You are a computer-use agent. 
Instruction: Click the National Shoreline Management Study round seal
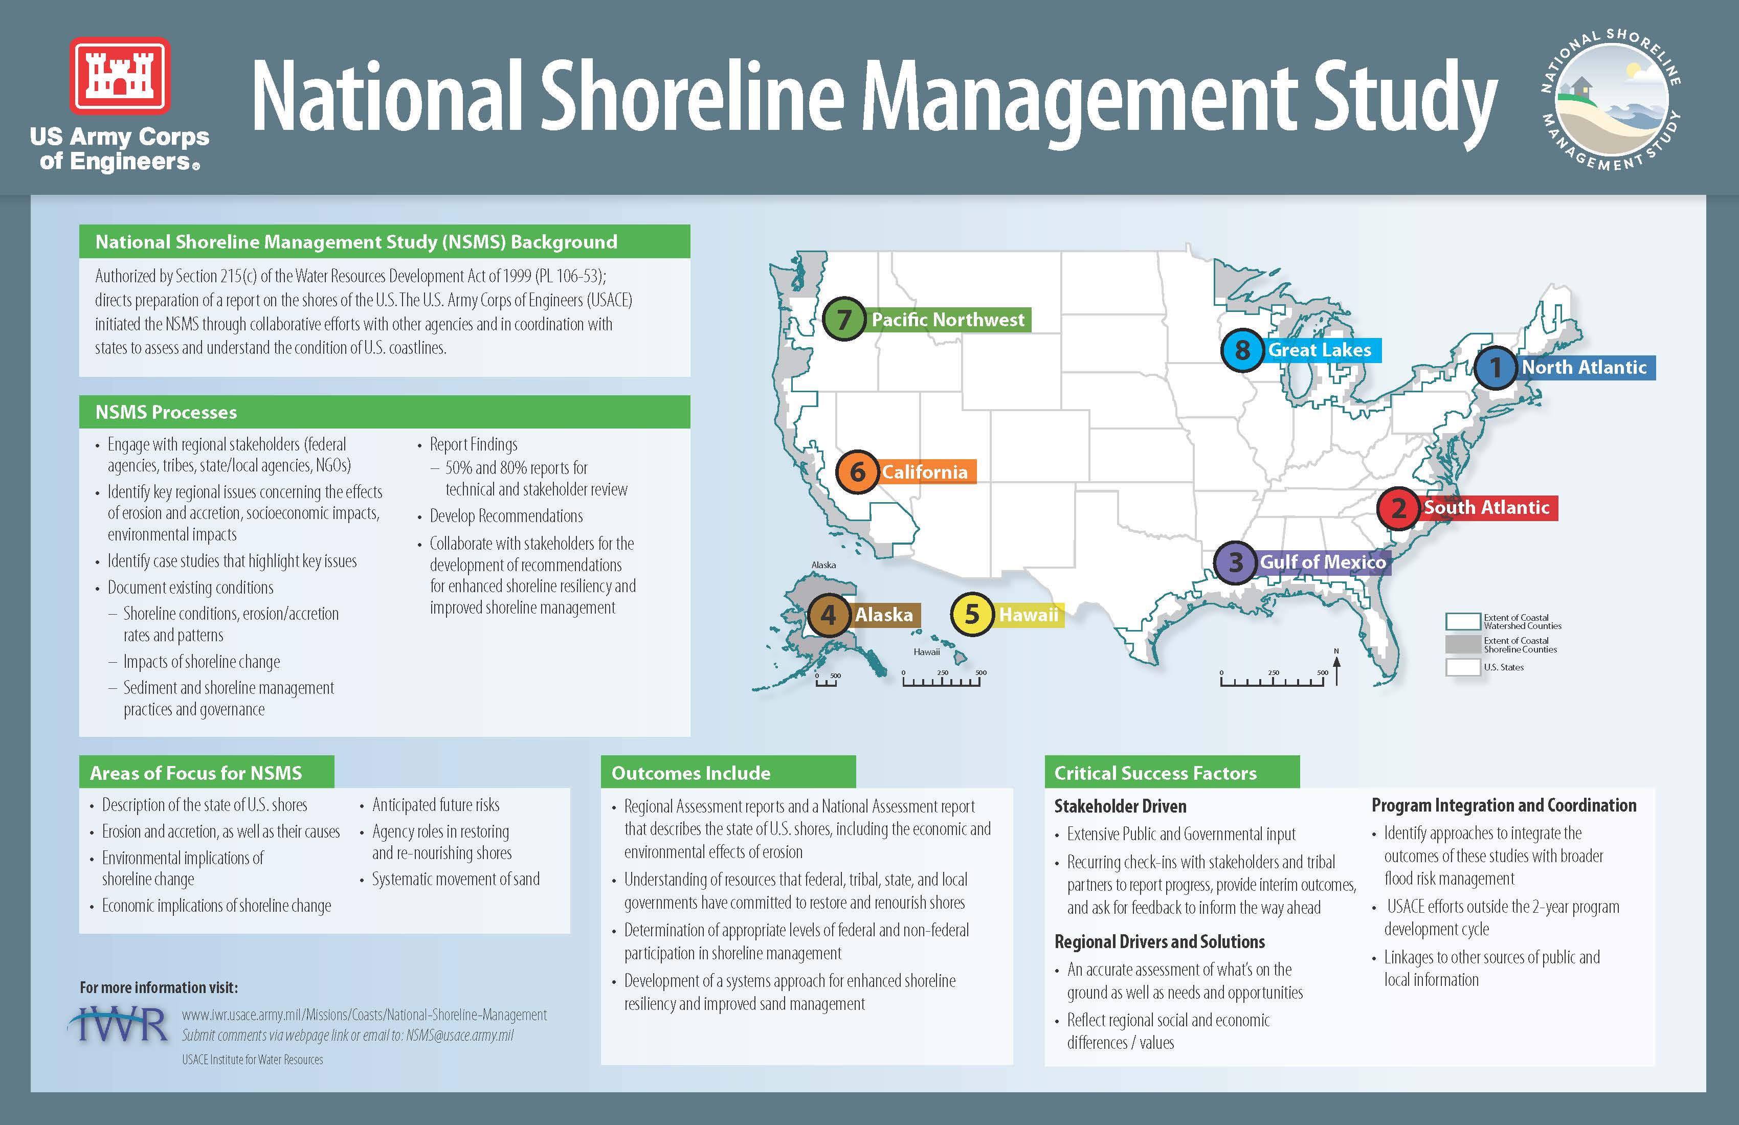1611,100
